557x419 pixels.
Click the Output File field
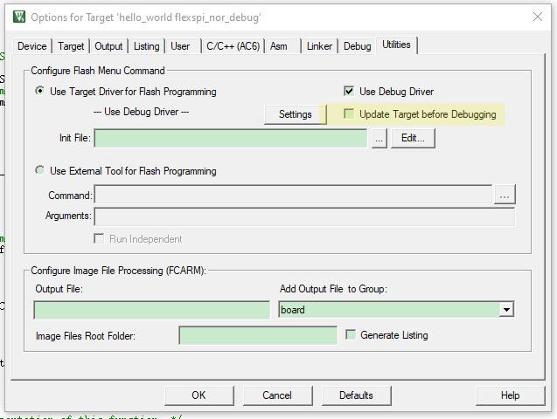151,310
